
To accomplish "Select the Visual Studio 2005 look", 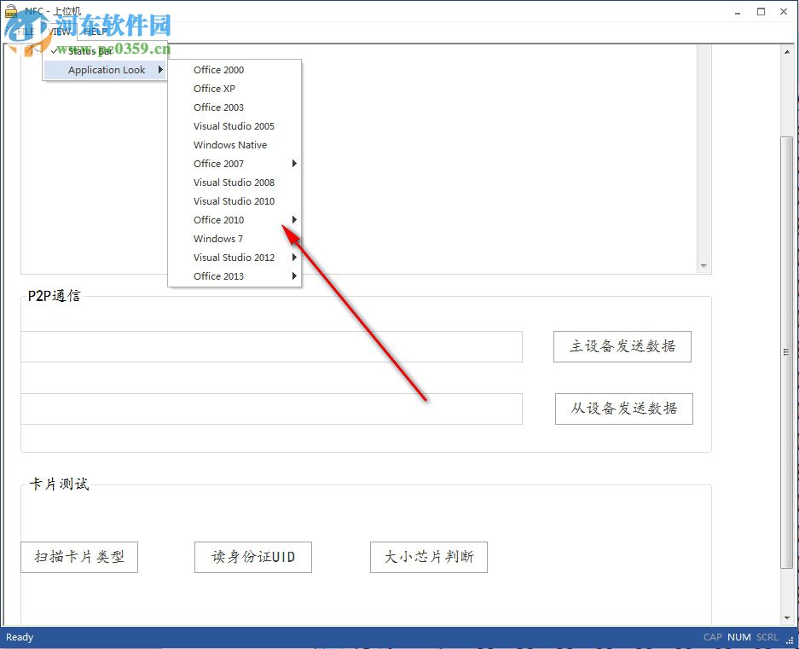I will (234, 126).
